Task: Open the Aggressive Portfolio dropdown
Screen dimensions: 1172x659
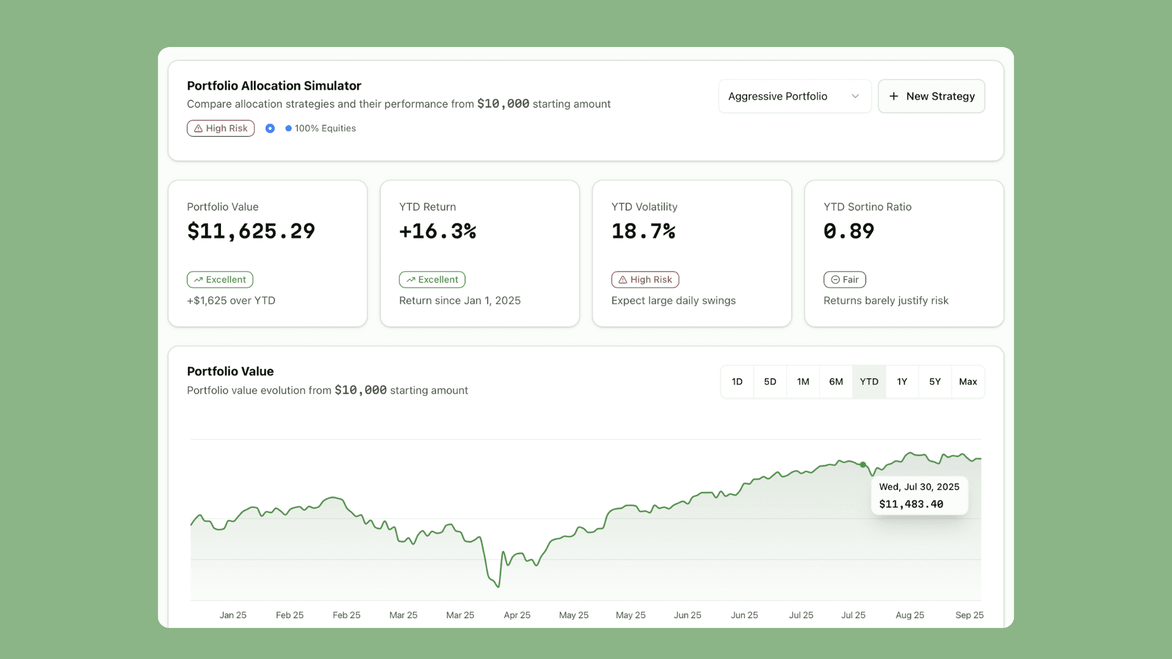Action: click(794, 96)
